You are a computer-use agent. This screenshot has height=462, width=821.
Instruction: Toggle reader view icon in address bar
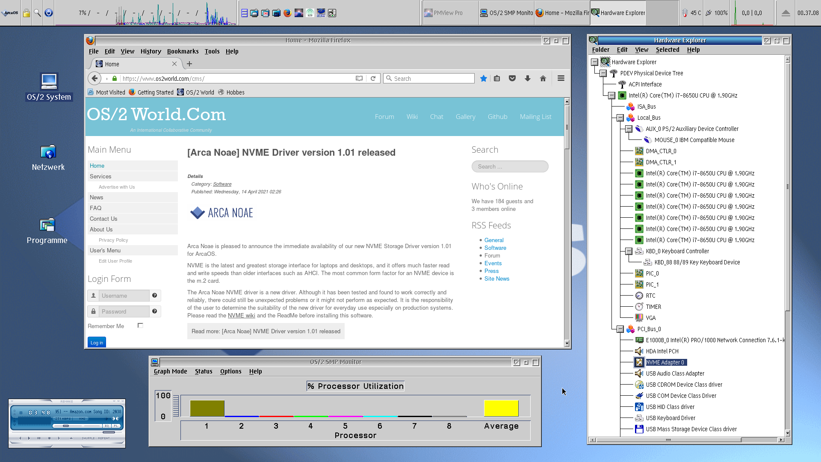click(x=359, y=78)
